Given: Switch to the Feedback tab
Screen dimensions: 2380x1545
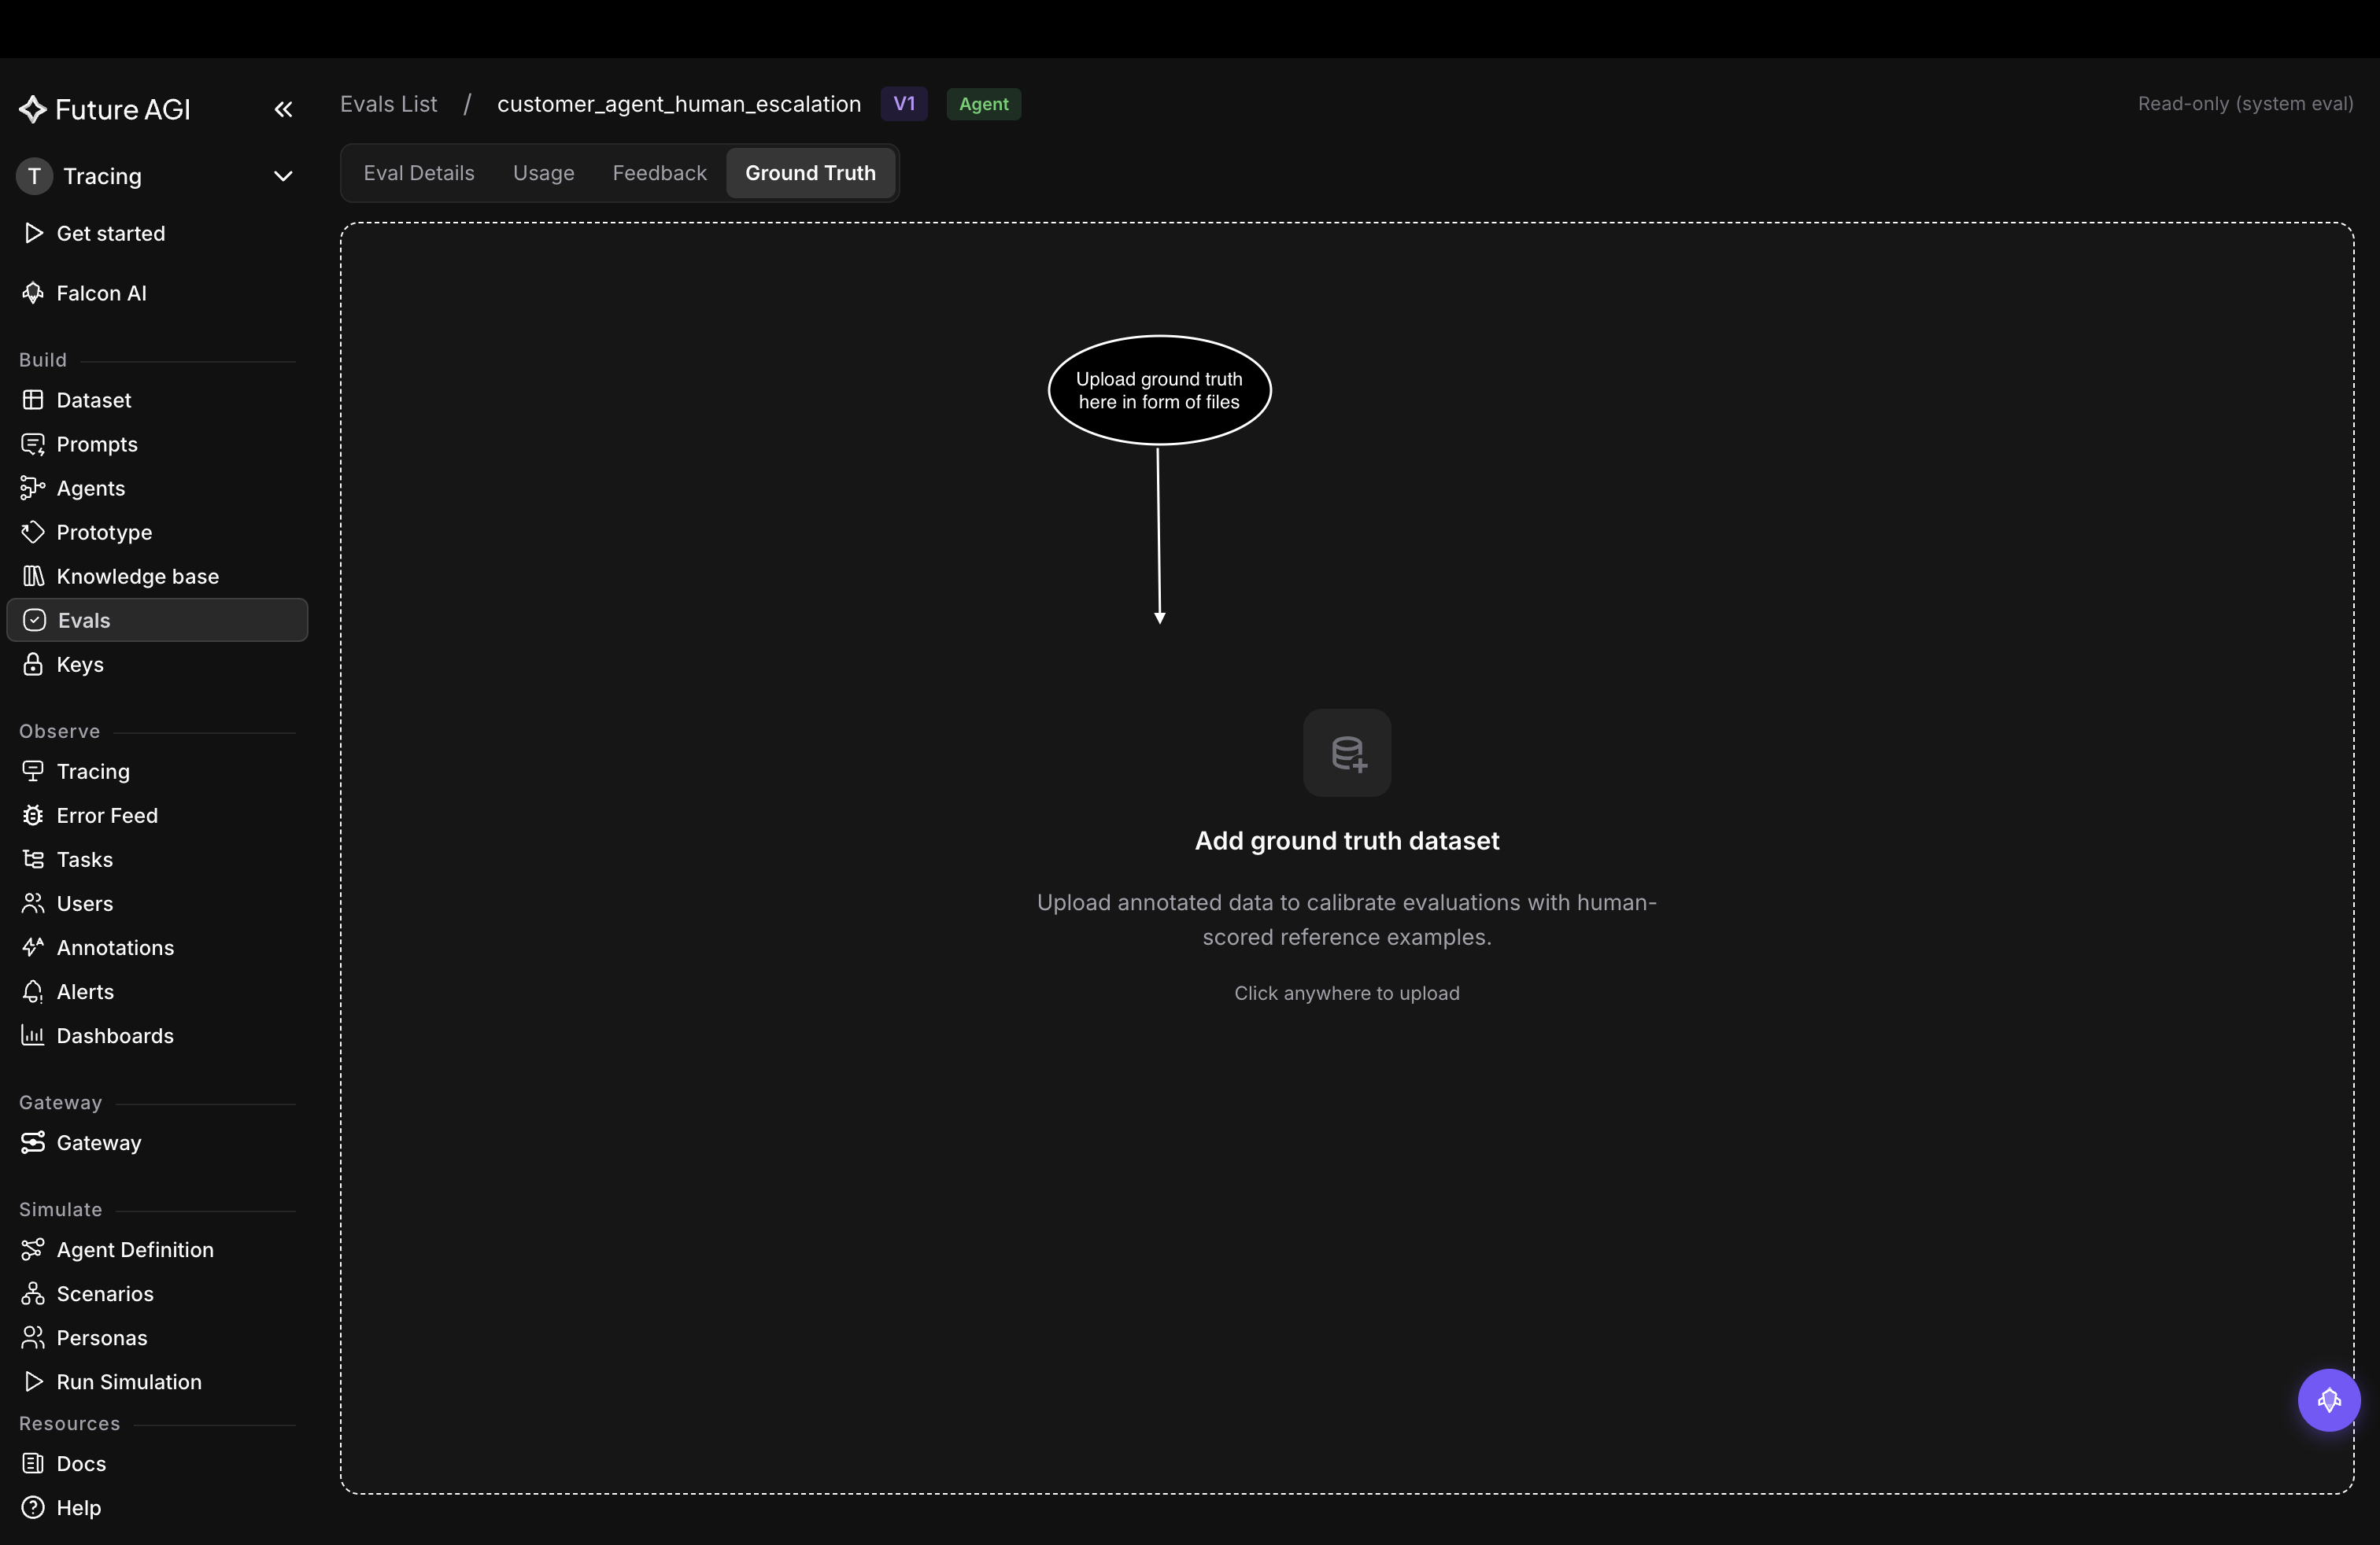Looking at the screenshot, I should click(x=659, y=173).
